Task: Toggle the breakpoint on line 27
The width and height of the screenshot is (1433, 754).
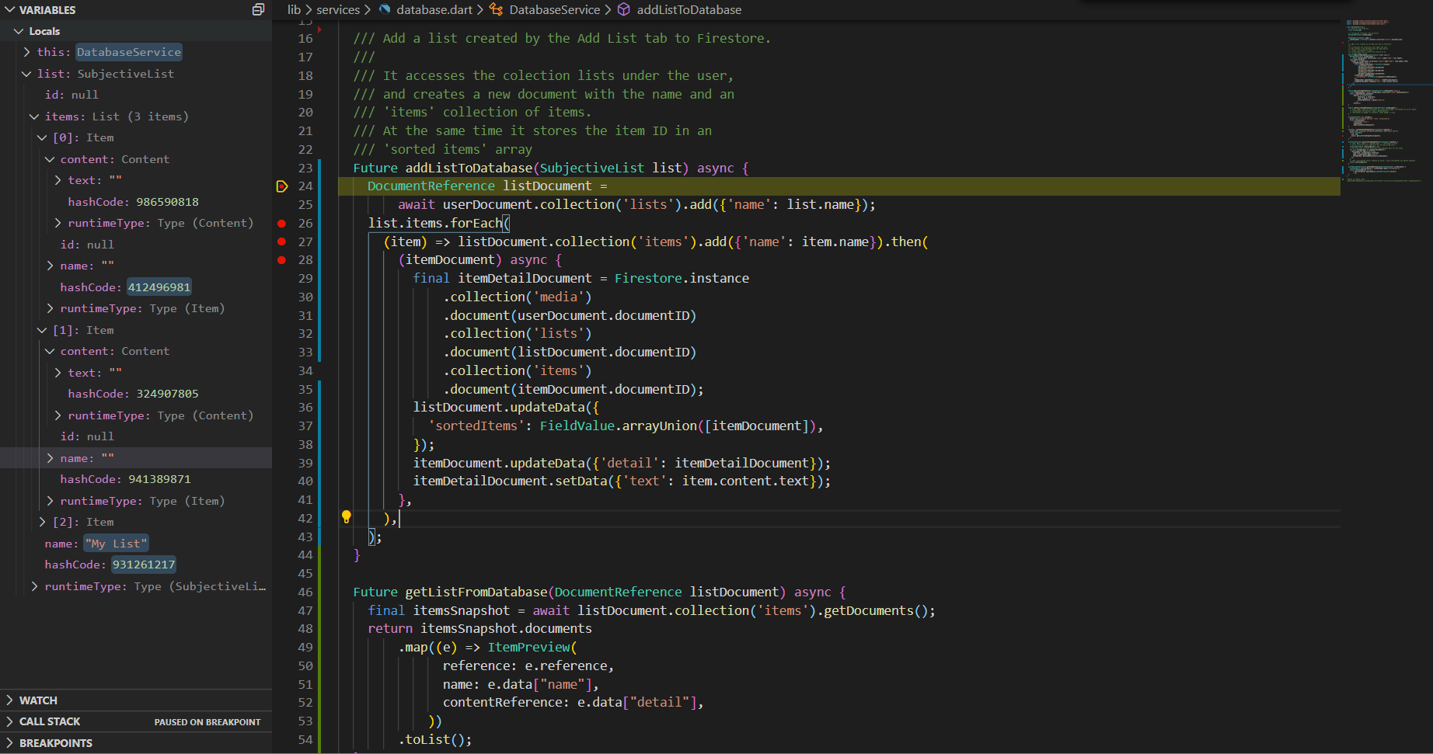Action: coord(281,241)
